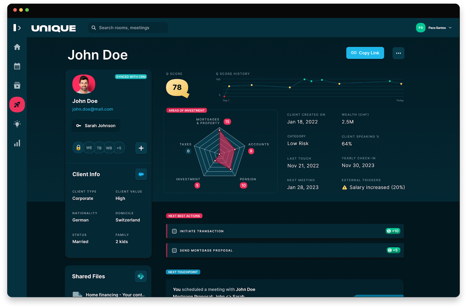Click the 2 kids family value

(x=122, y=242)
